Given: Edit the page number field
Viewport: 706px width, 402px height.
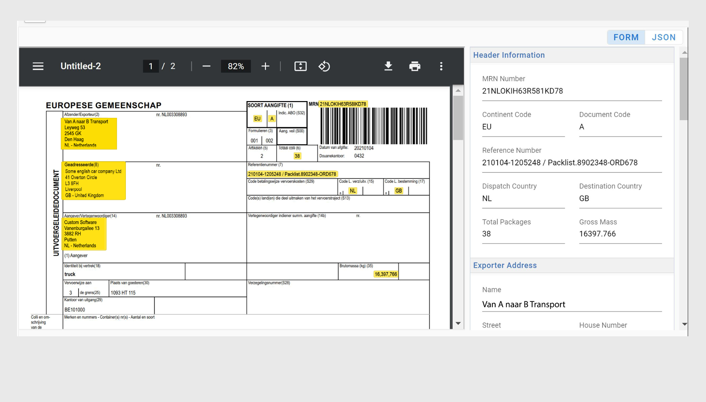Looking at the screenshot, I should click(x=151, y=66).
